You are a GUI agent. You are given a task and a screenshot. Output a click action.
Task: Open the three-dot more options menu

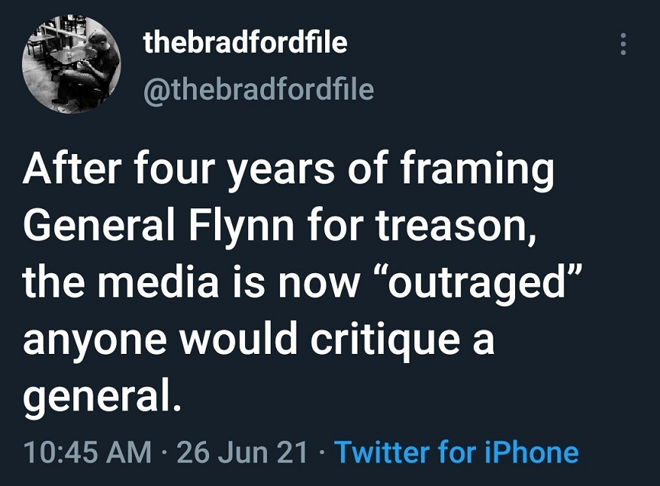pyautogui.click(x=623, y=44)
